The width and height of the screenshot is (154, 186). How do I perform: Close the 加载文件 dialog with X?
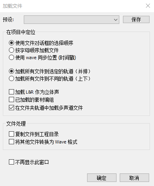tap(148, 6)
